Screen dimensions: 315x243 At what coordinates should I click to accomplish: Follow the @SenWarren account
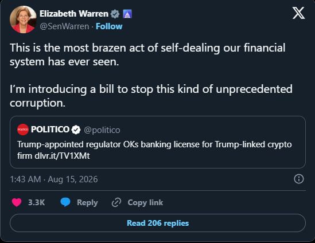click(x=109, y=26)
